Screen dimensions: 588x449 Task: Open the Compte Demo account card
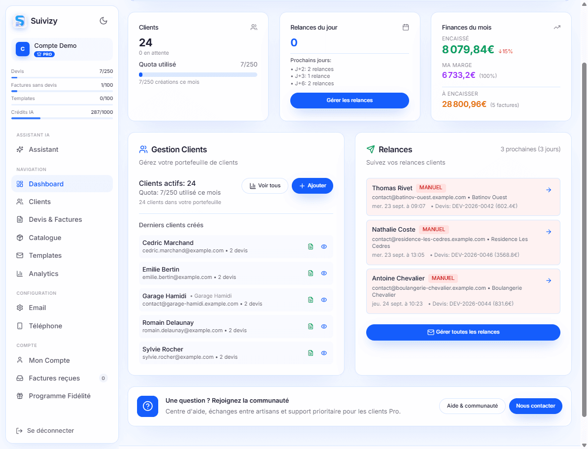click(62, 49)
